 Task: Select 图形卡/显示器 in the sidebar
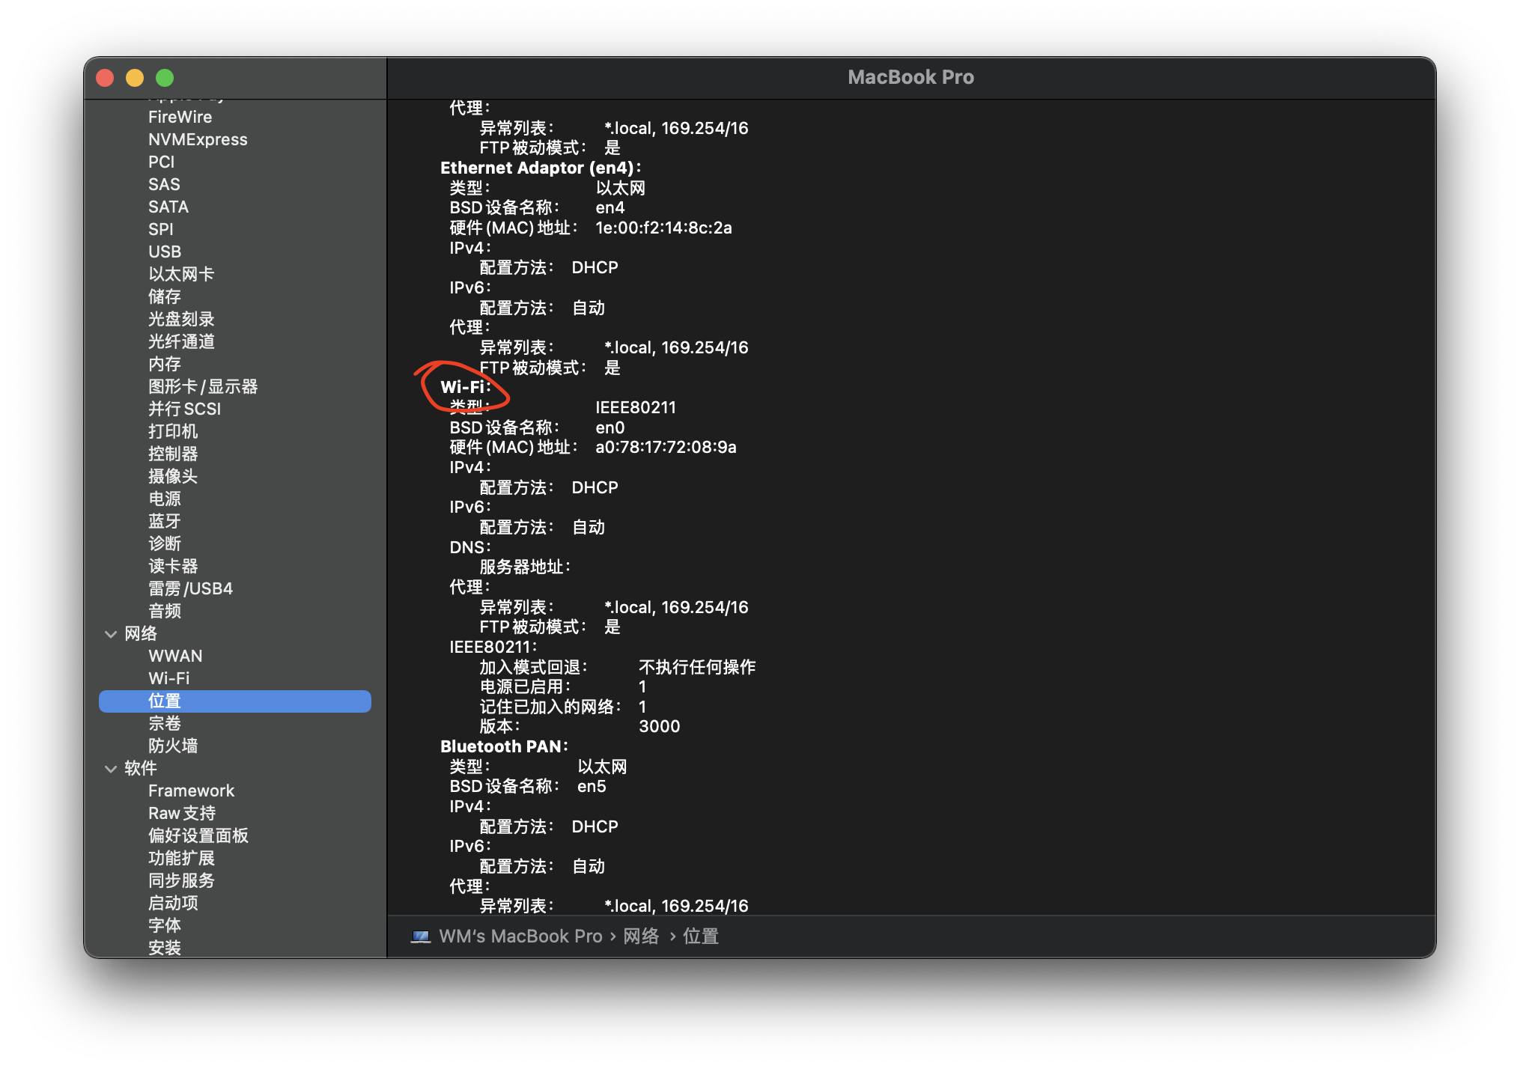coord(203,386)
